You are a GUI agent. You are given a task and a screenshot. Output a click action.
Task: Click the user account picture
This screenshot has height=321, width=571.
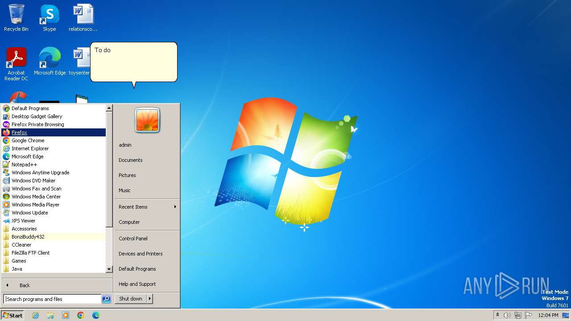pyautogui.click(x=147, y=120)
